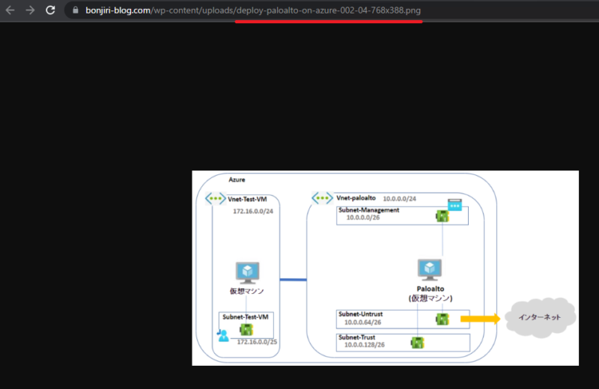
Task: Click the user icon beside Subnet-Test-VM
Action: [222, 336]
